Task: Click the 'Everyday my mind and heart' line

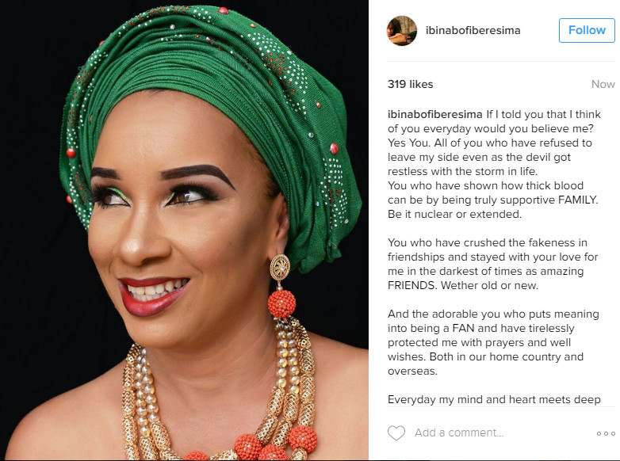Action: [494, 399]
